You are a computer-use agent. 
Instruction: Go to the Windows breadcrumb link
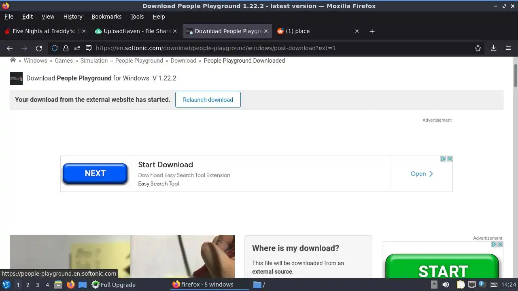tap(35, 61)
